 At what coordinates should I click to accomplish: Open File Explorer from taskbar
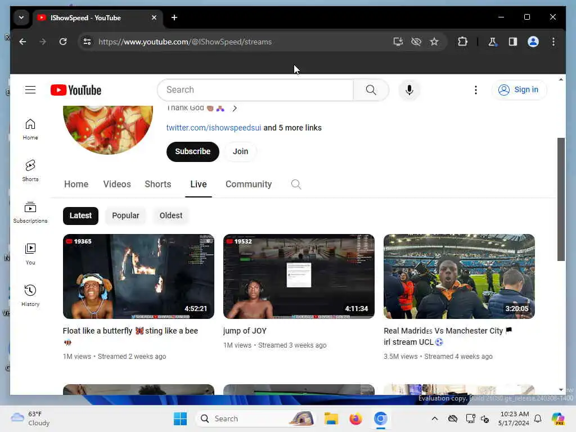[x=331, y=418]
